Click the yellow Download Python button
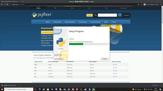The height and width of the screenshot is (91, 163). click(x=47, y=32)
